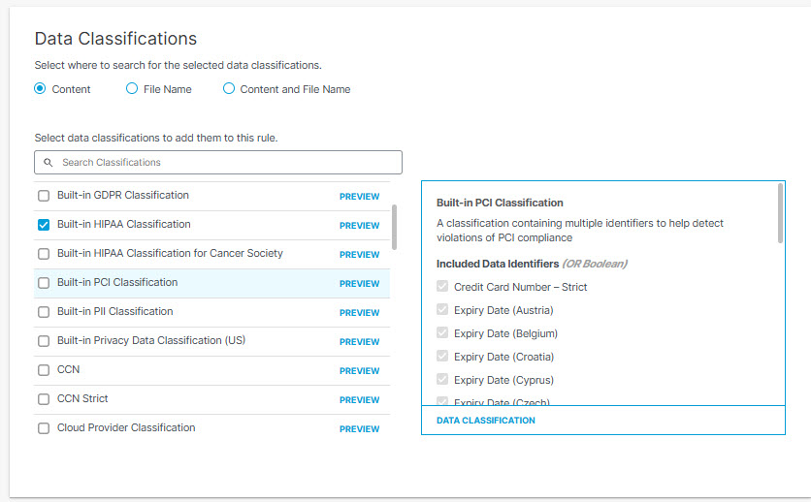Click the search magnifier icon
The width and height of the screenshot is (811, 502).
[49, 162]
